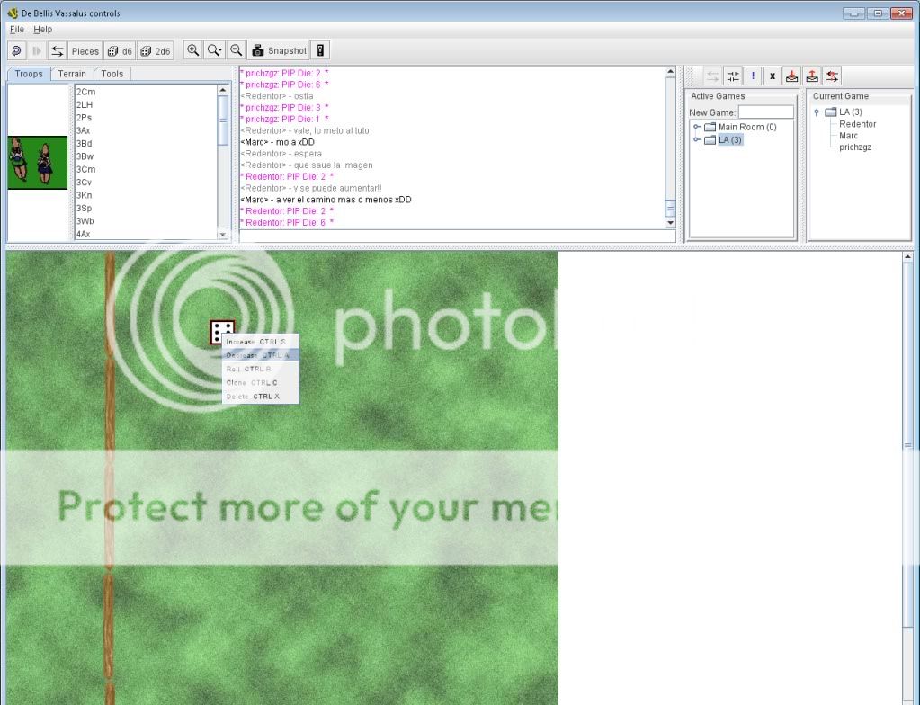Screen dimensions: 920x705
Task: Click chat line '<Marc> - mola xDD'
Action: [278, 142]
